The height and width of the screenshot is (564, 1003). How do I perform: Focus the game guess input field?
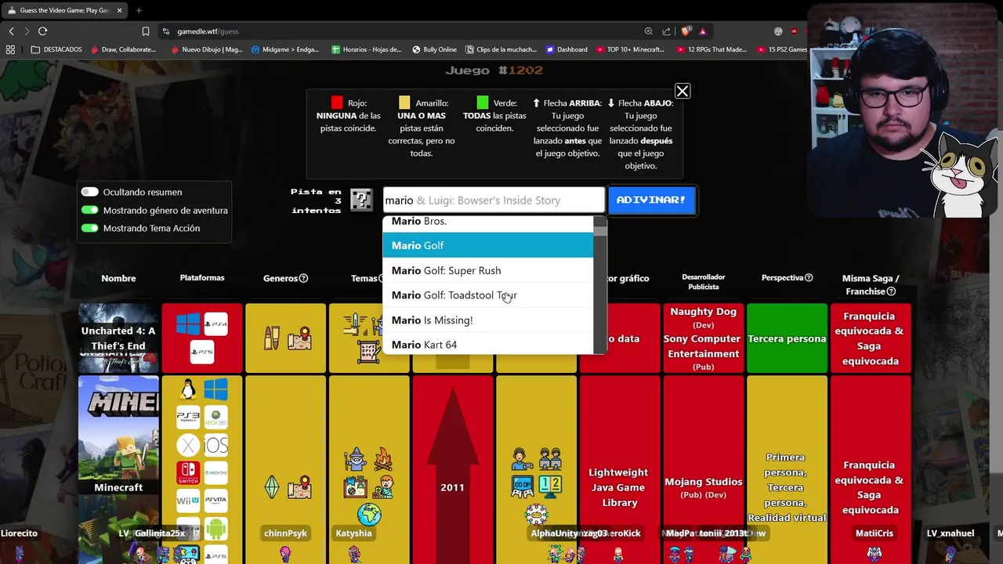click(x=494, y=200)
